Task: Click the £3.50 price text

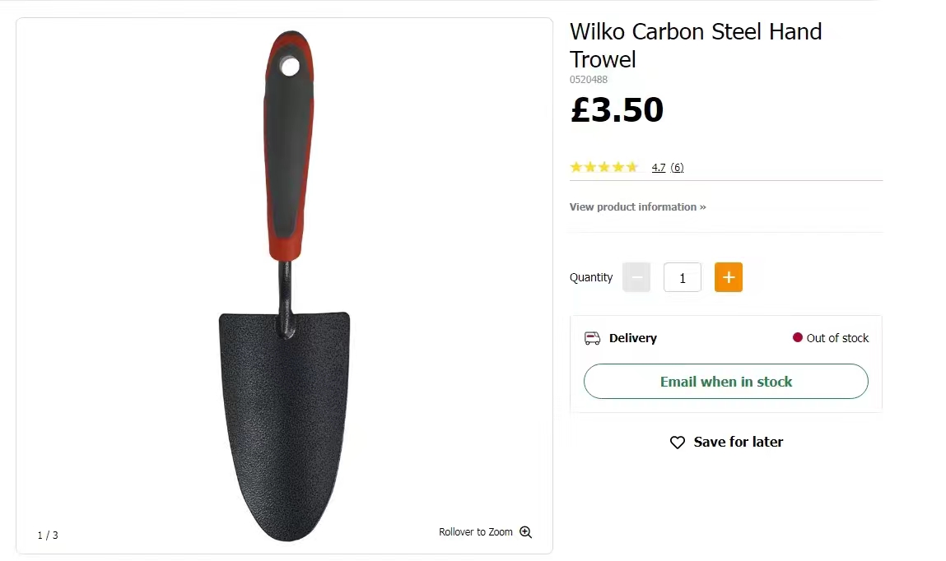Action: tap(617, 109)
